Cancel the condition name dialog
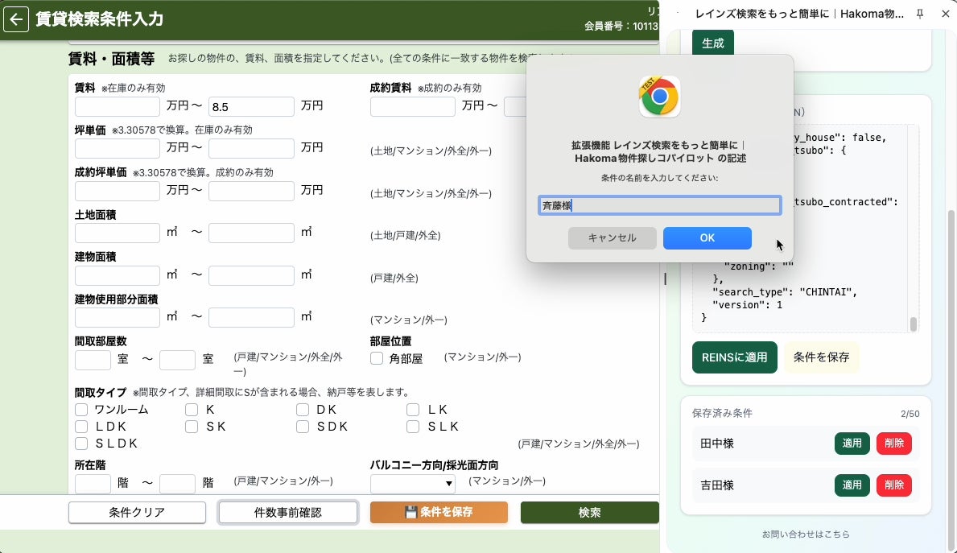957x553 pixels. (x=613, y=238)
